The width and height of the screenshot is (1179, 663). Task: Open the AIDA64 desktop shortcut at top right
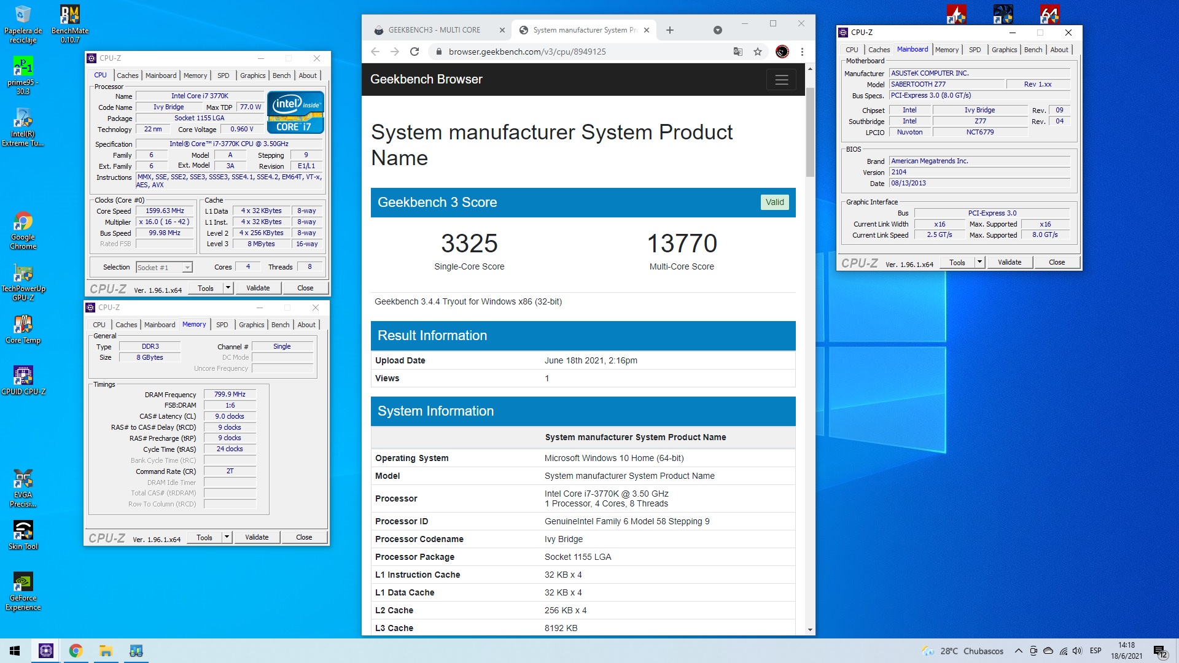(1049, 14)
